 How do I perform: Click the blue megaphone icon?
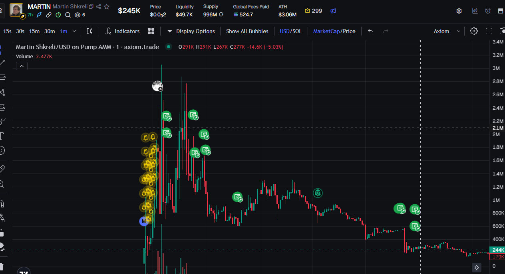coord(333,11)
